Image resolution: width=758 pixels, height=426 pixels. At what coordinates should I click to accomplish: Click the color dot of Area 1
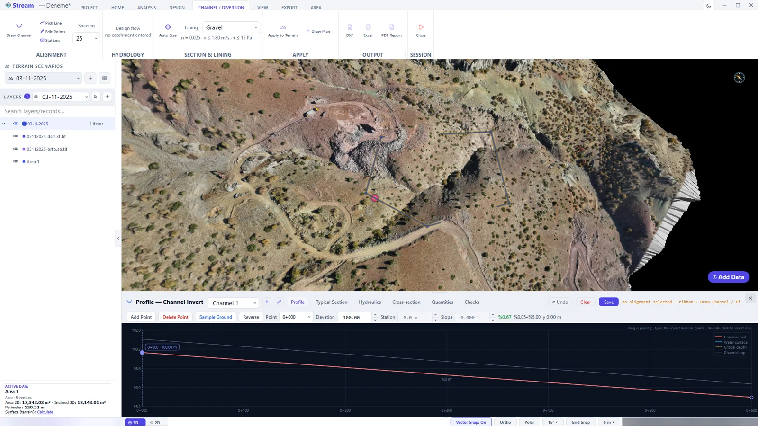click(x=24, y=161)
